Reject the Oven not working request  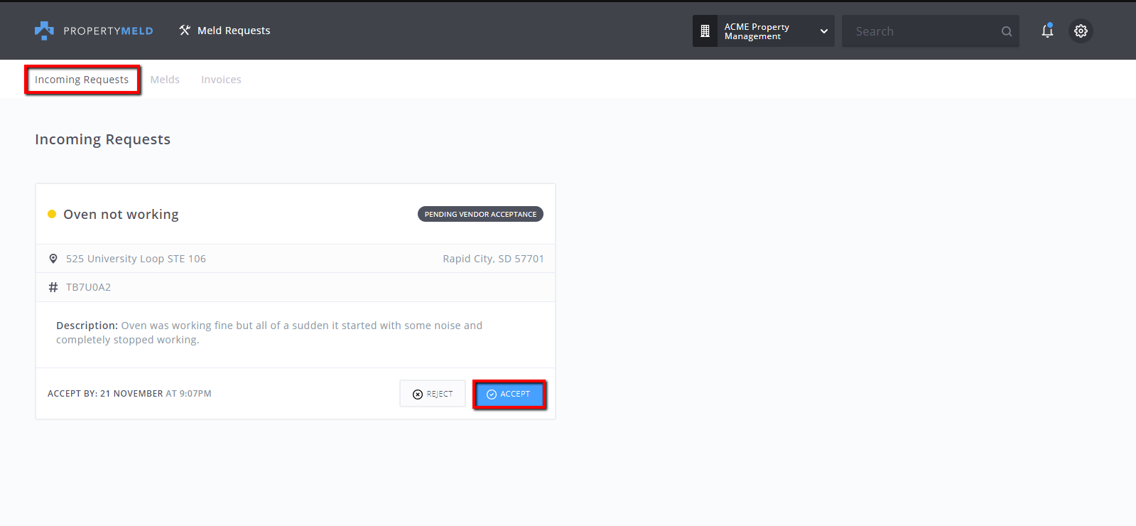(433, 394)
